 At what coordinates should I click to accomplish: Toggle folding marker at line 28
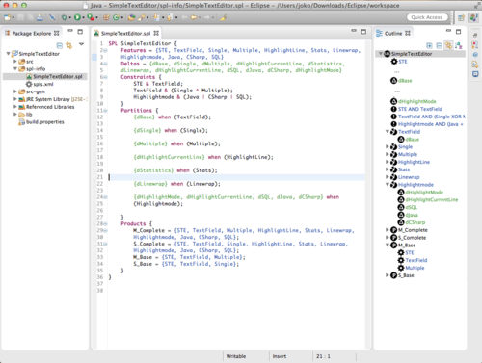[105, 224]
